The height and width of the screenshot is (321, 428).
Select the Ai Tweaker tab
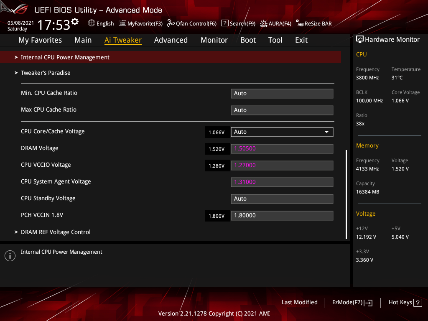click(123, 40)
